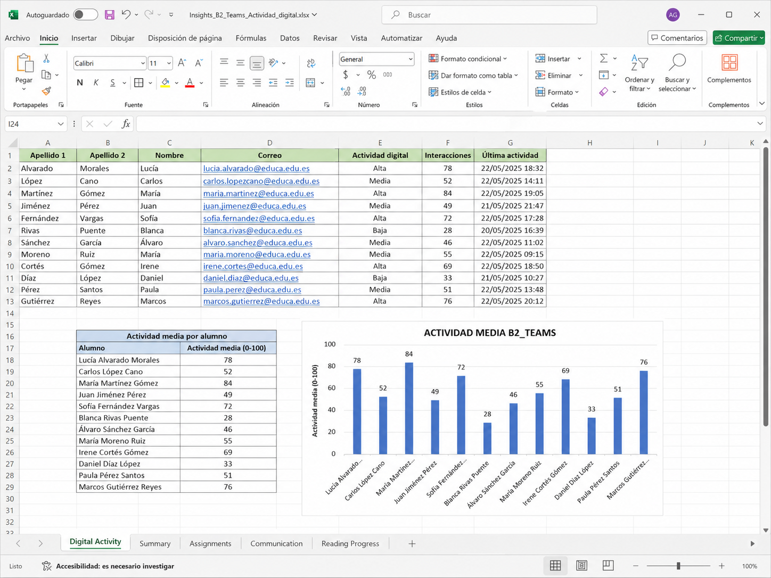Viewport: 771px width, 578px height.
Task: Click the Clear eraser icon
Action: (604, 92)
